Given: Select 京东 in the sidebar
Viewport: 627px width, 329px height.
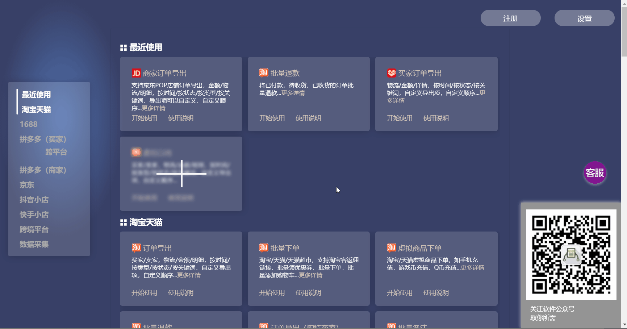Looking at the screenshot, I should point(27,185).
